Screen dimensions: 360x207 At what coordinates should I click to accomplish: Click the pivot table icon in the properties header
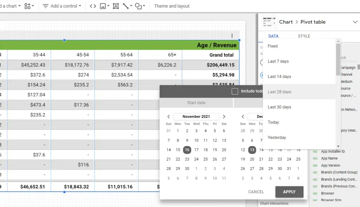click(x=269, y=22)
